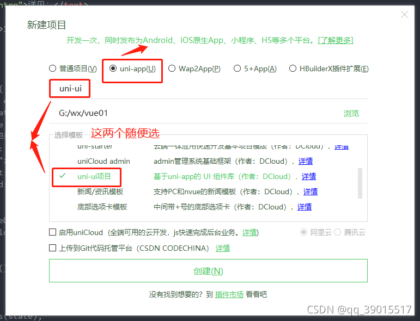The image size is (420, 321).
Task: Enable the 启用uniCloud checkbox
Action: tap(52, 232)
